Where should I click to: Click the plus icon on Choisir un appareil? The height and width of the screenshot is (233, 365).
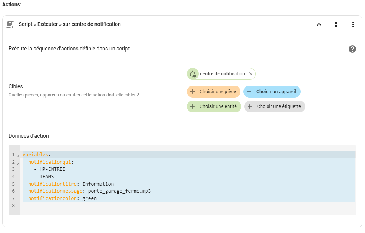pos(249,92)
